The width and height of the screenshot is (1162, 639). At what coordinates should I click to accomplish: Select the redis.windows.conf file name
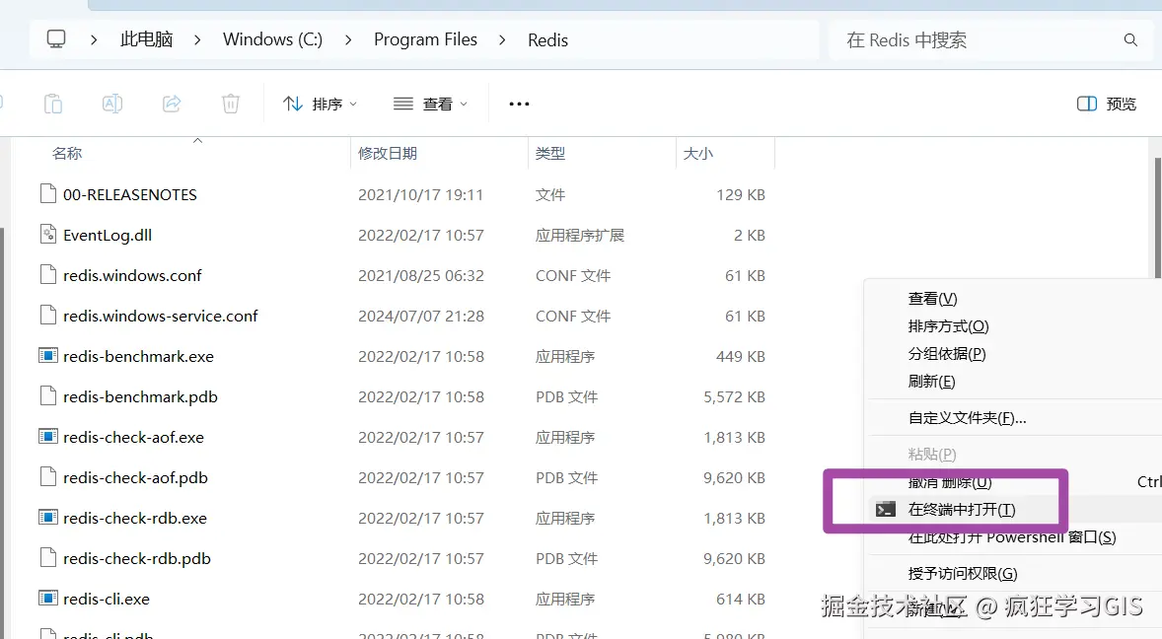click(x=132, y=275)
